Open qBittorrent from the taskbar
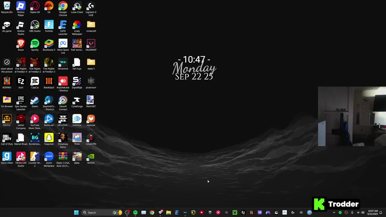Screen dimensions: 386x217 pyautogui.click(x=309, y=212)
